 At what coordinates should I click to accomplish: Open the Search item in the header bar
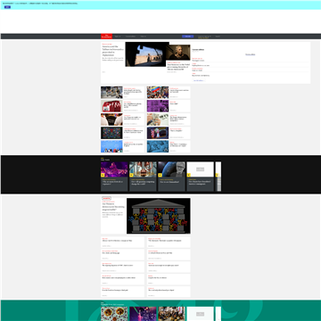point(218,37)
